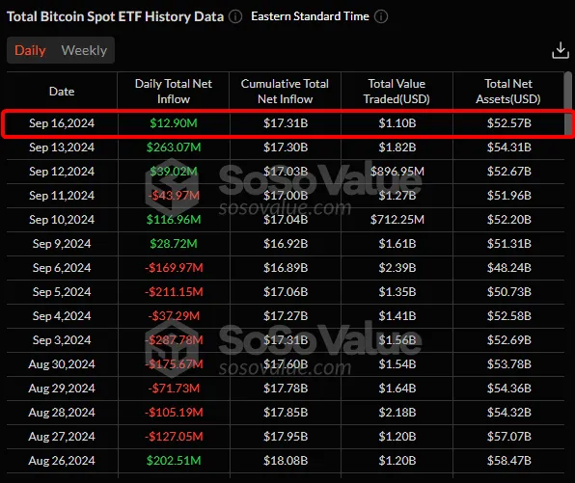Viewport: 575px width, 483px height.
Task: Select the Sep 12,2024 date cell
Action: tap(62, 172)
